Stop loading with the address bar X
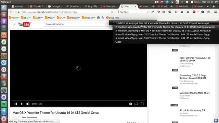This screenshot has height=123, width=219. 112,12
